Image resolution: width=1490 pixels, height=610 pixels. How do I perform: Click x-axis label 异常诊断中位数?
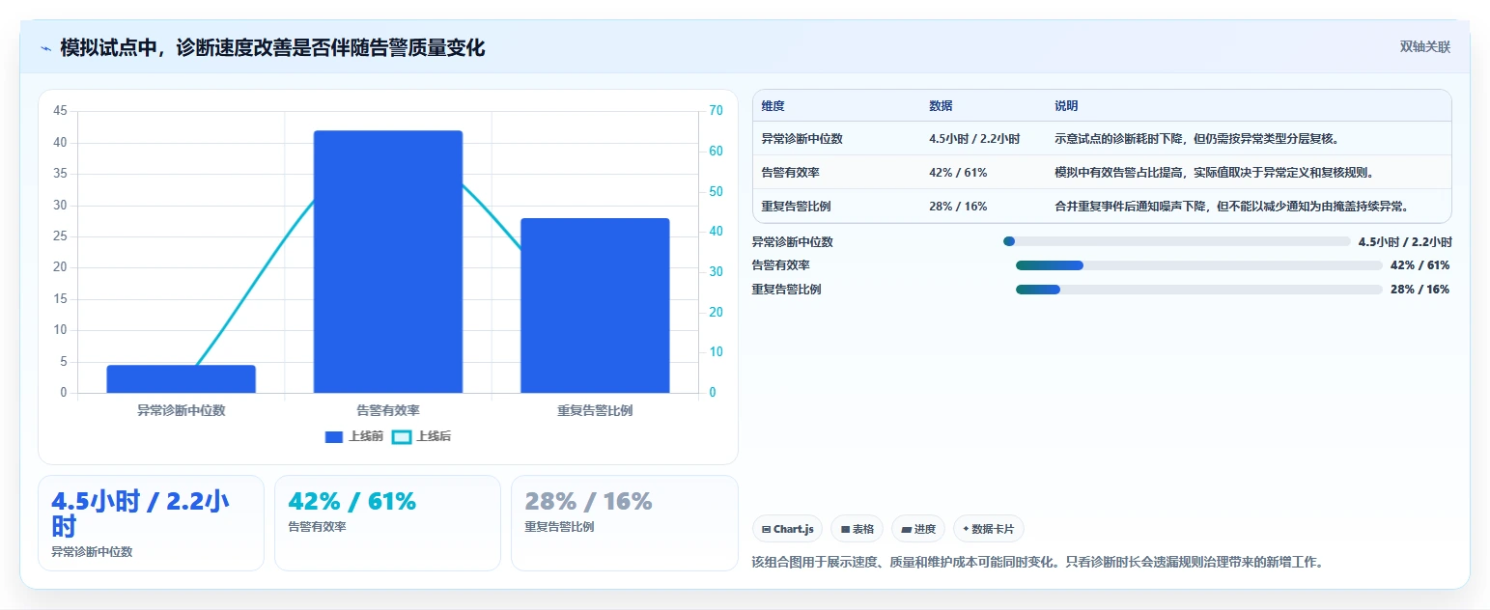point(181,410)
